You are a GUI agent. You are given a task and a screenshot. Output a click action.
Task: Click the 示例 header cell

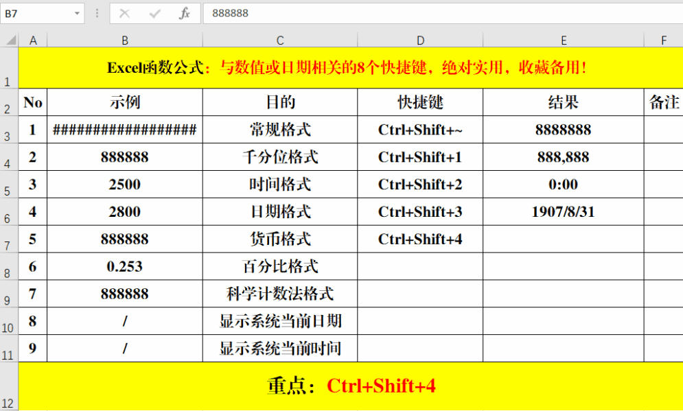coord(125,102)
